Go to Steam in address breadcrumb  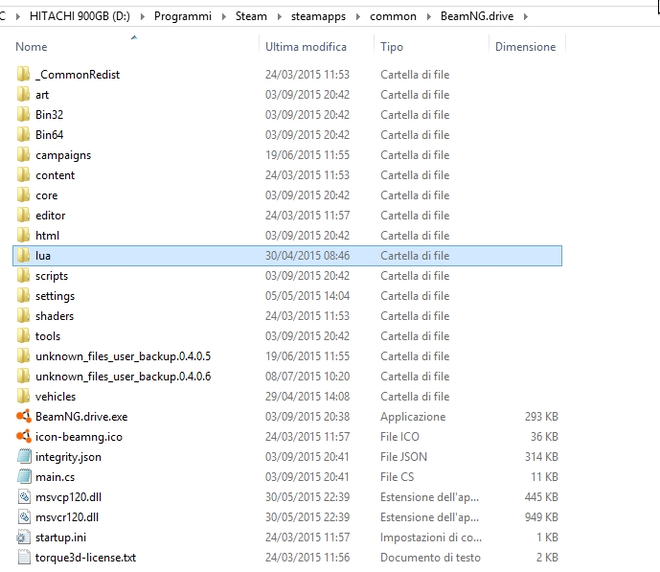click(251, 16)
